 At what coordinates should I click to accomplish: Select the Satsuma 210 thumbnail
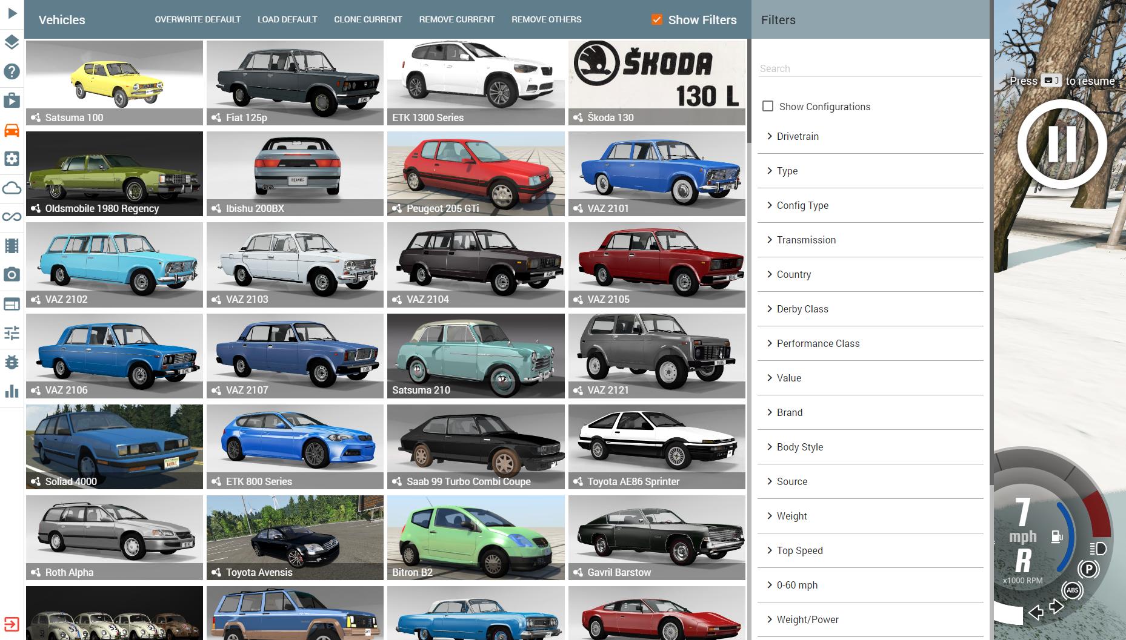476,356
